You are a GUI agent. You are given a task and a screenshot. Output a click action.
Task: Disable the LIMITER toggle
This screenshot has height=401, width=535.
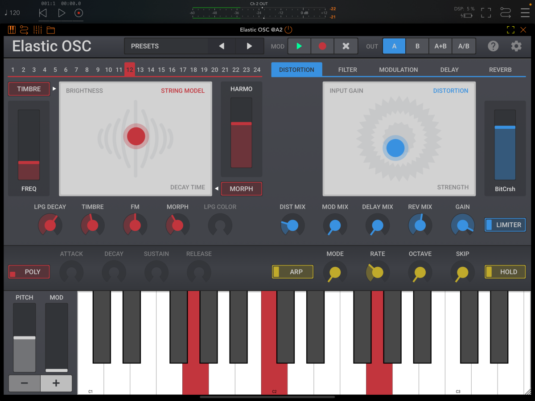pos(505,225)
